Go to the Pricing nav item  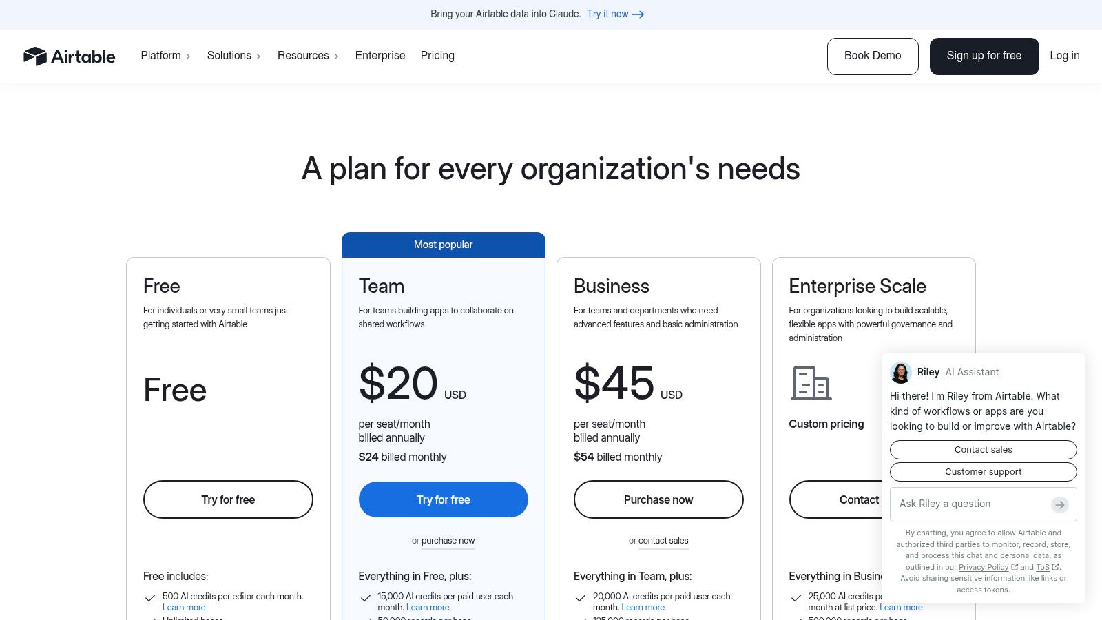click(x=437, y=56)
